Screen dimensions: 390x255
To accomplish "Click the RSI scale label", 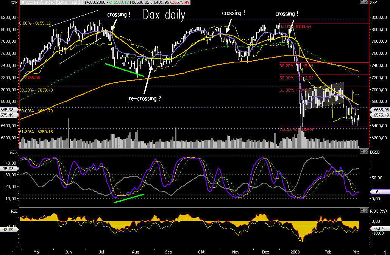I will [14, 211].
